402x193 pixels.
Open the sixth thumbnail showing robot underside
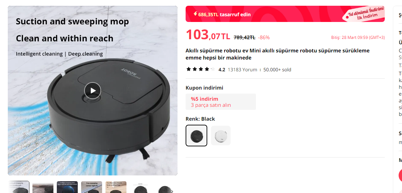point(140,187)
